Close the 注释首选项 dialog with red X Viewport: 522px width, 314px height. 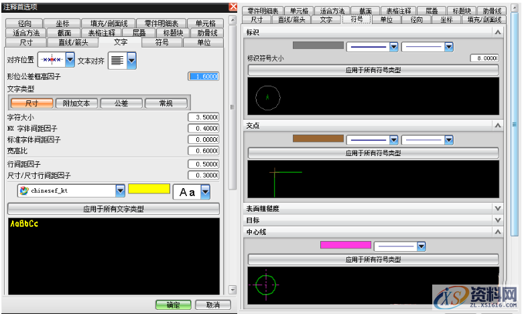[x=233, y=7]
